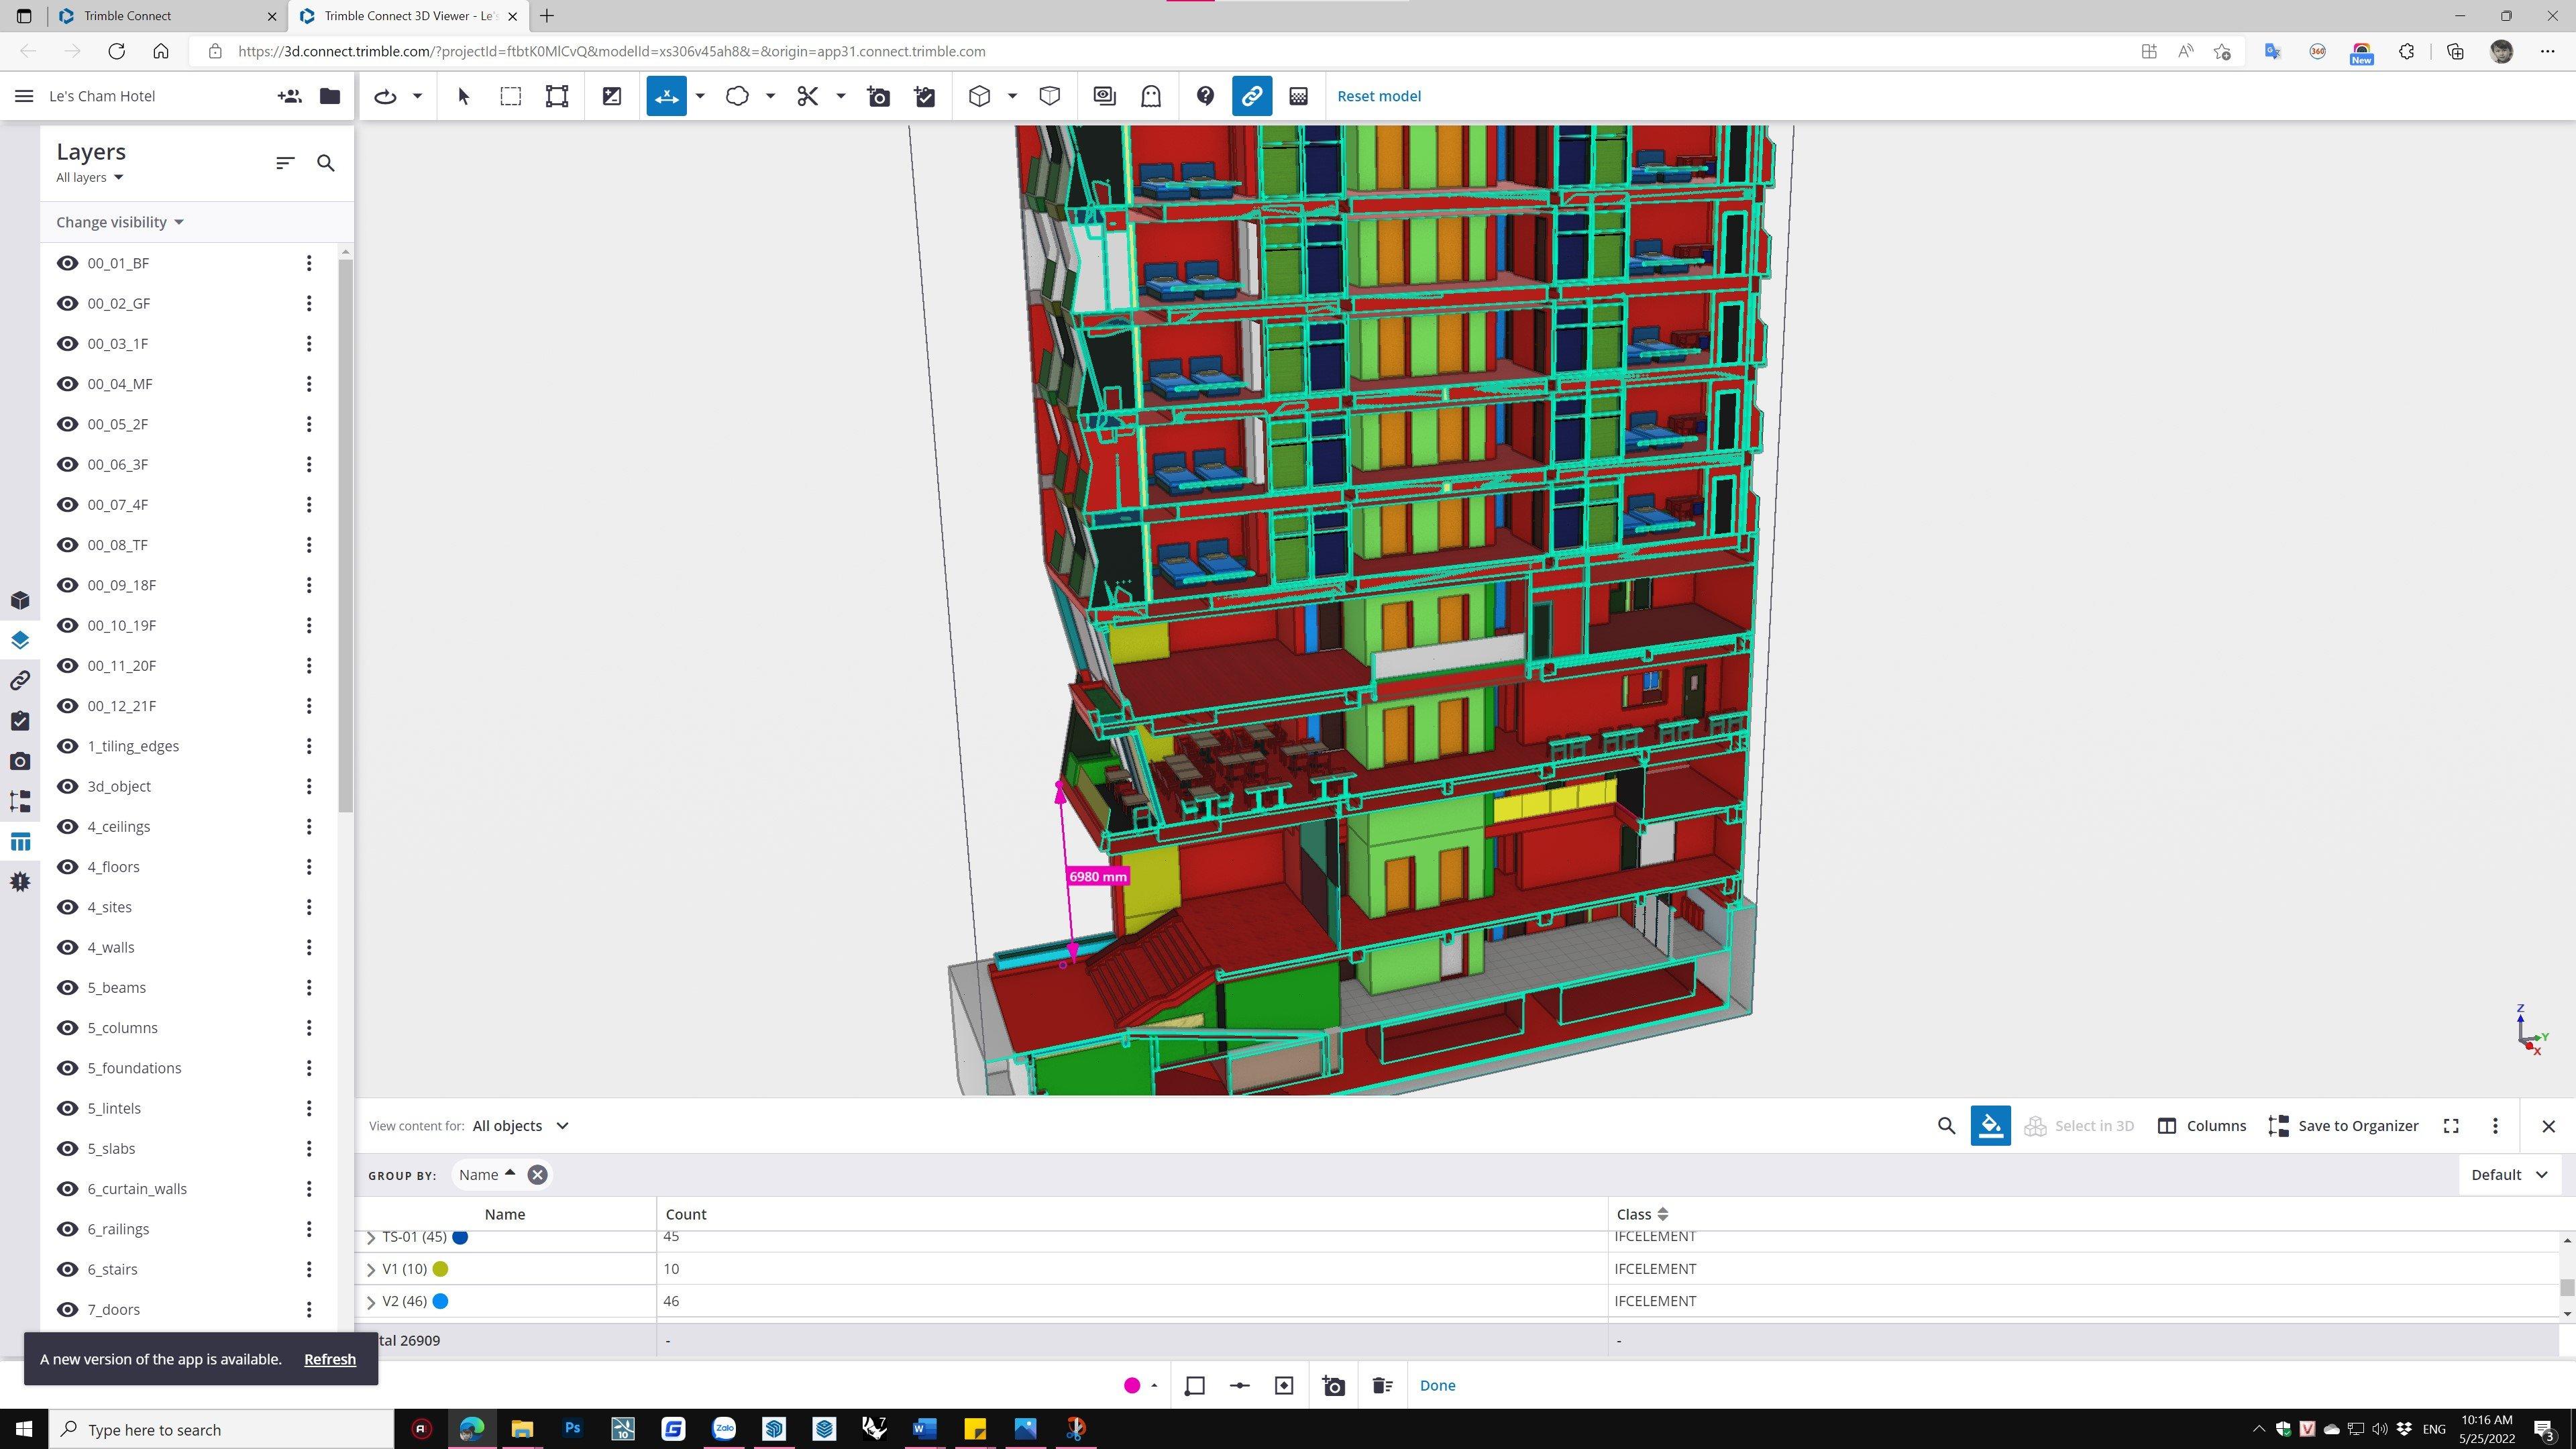
Task: Search layers with the magnifier icon
Action: (325, 163)
